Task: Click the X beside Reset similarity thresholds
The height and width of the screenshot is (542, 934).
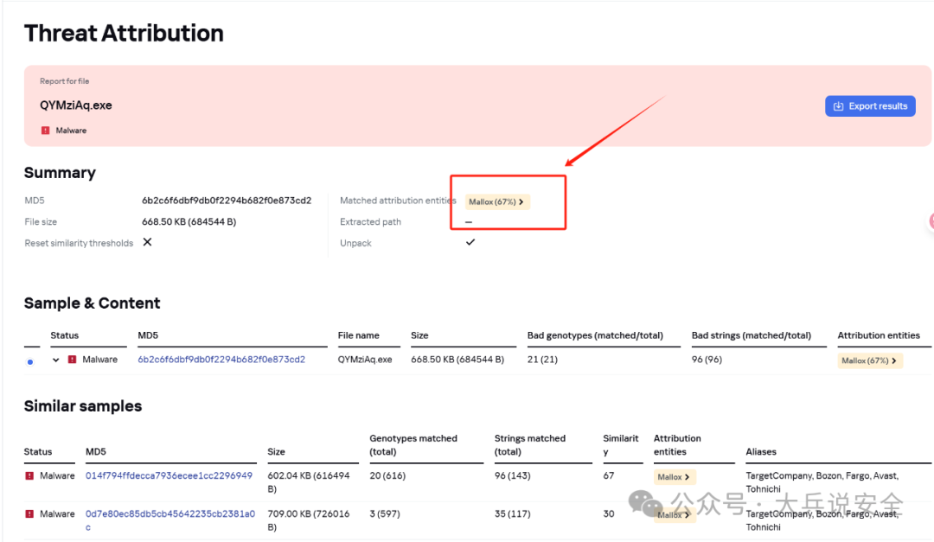Action: point(147,242)
